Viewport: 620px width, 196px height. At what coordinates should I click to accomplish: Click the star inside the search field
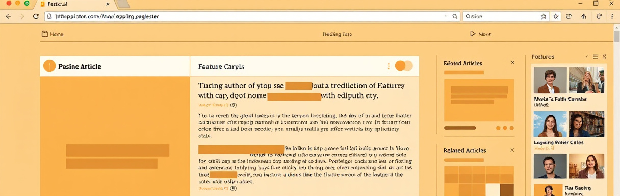[544, 16]
